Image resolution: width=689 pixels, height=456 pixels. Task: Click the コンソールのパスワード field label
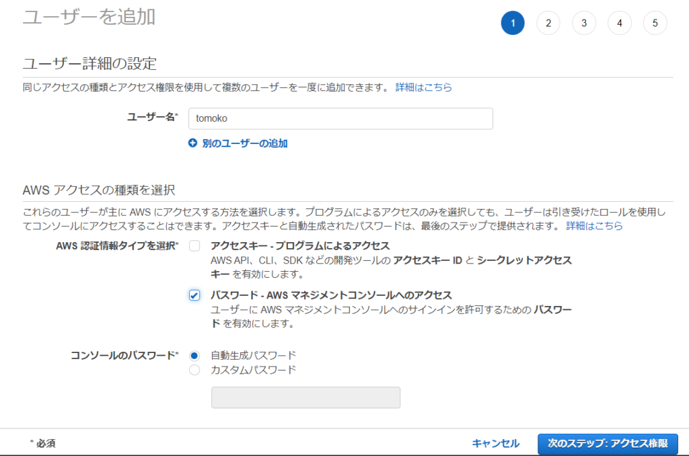[x=124, y=355]
